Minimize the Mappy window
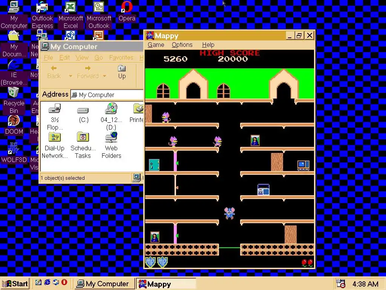386x290 pixels. tap(290, 35)
